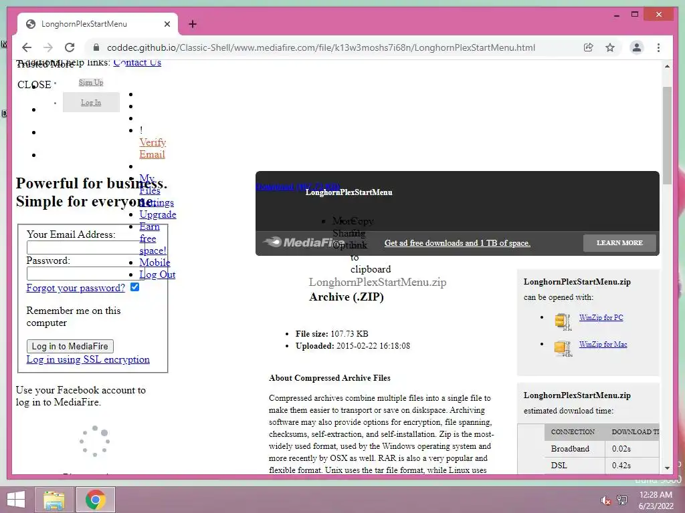Close the LonghornPlexStartMenu tab
Screen dimensions: 685x513
167,24
